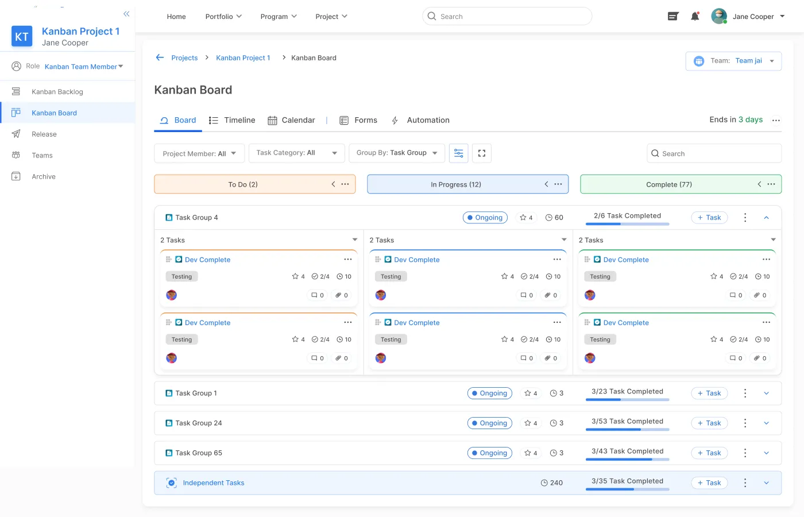
Task: Click Task Group 4 completion progress bar
Action: [627, 224]
